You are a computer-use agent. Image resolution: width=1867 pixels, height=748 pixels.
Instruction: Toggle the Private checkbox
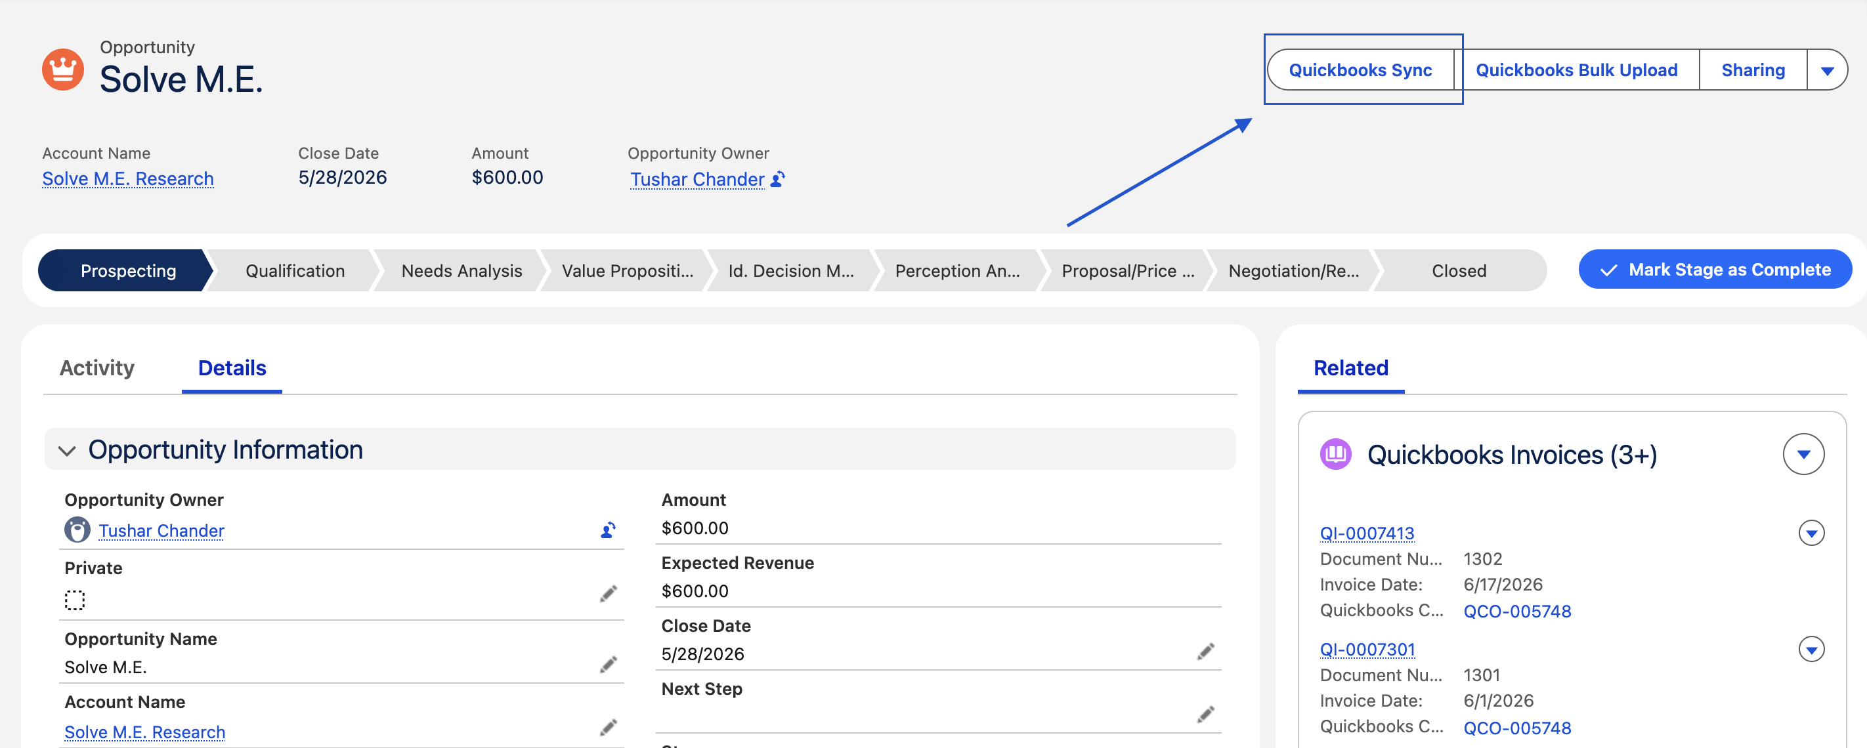[x=75, y=600]
